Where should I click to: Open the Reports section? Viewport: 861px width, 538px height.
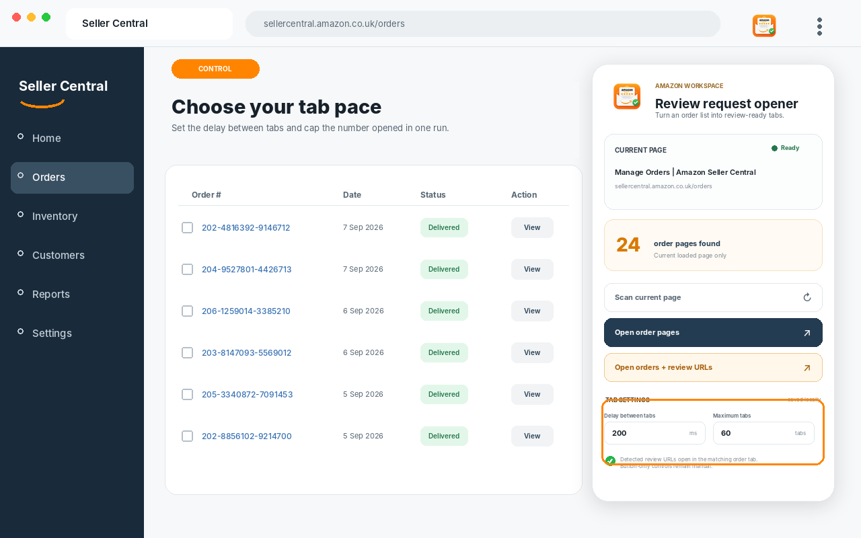point(72,295)
